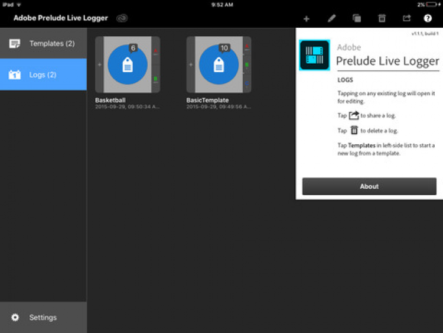This screenshot has width=443, height=333.
Task: Tap the tag circle on Basketball log
Action: point(128,64)
